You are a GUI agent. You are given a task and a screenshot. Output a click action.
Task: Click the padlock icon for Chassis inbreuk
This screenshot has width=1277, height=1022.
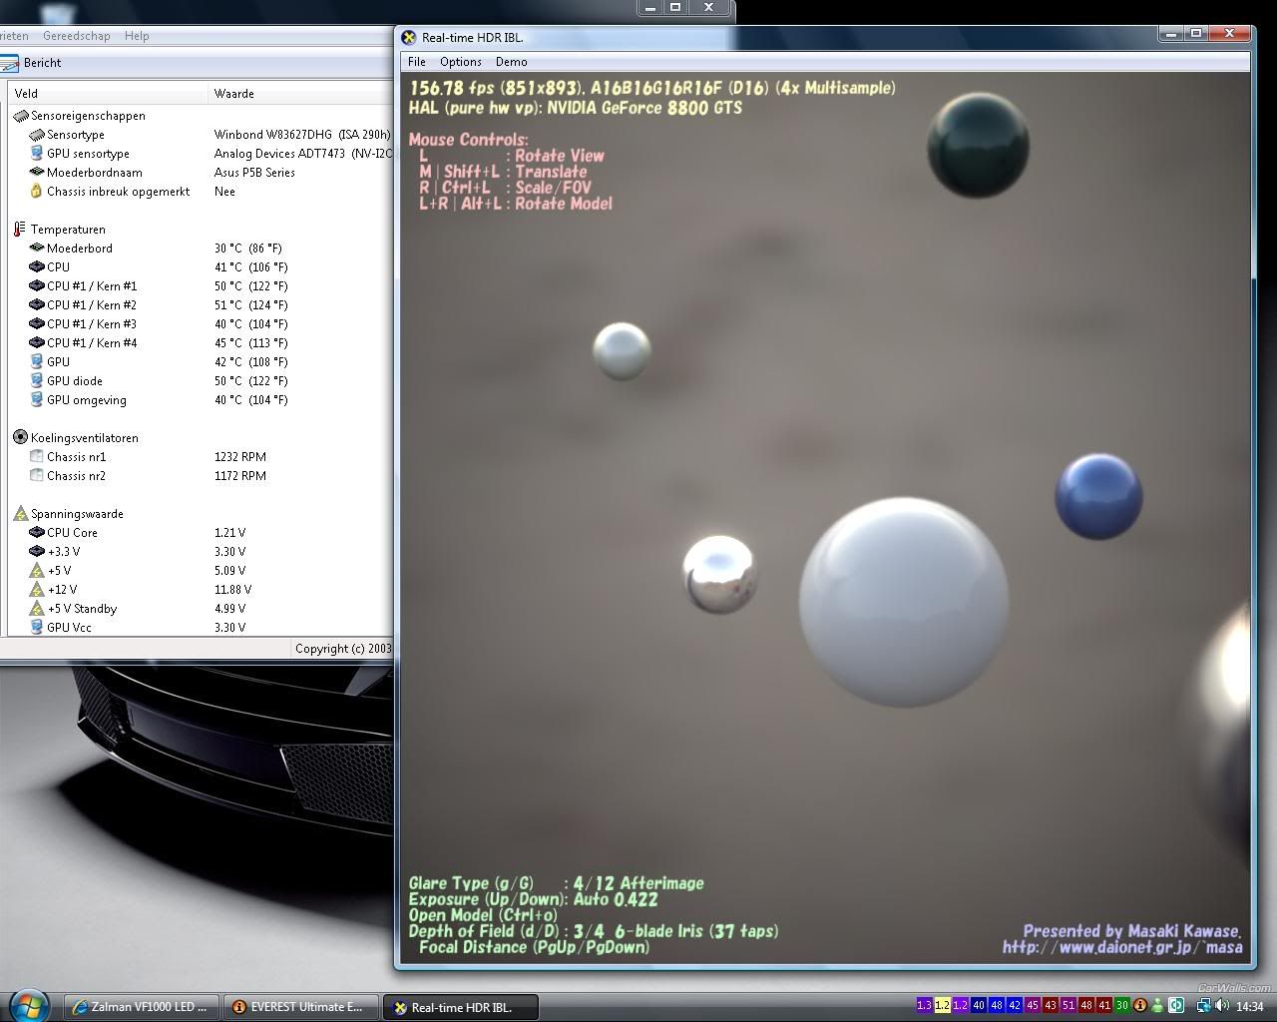click(x=36, y=192)
